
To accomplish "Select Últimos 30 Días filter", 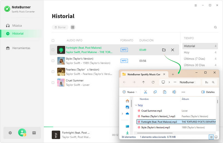I will tap(200, 65).
